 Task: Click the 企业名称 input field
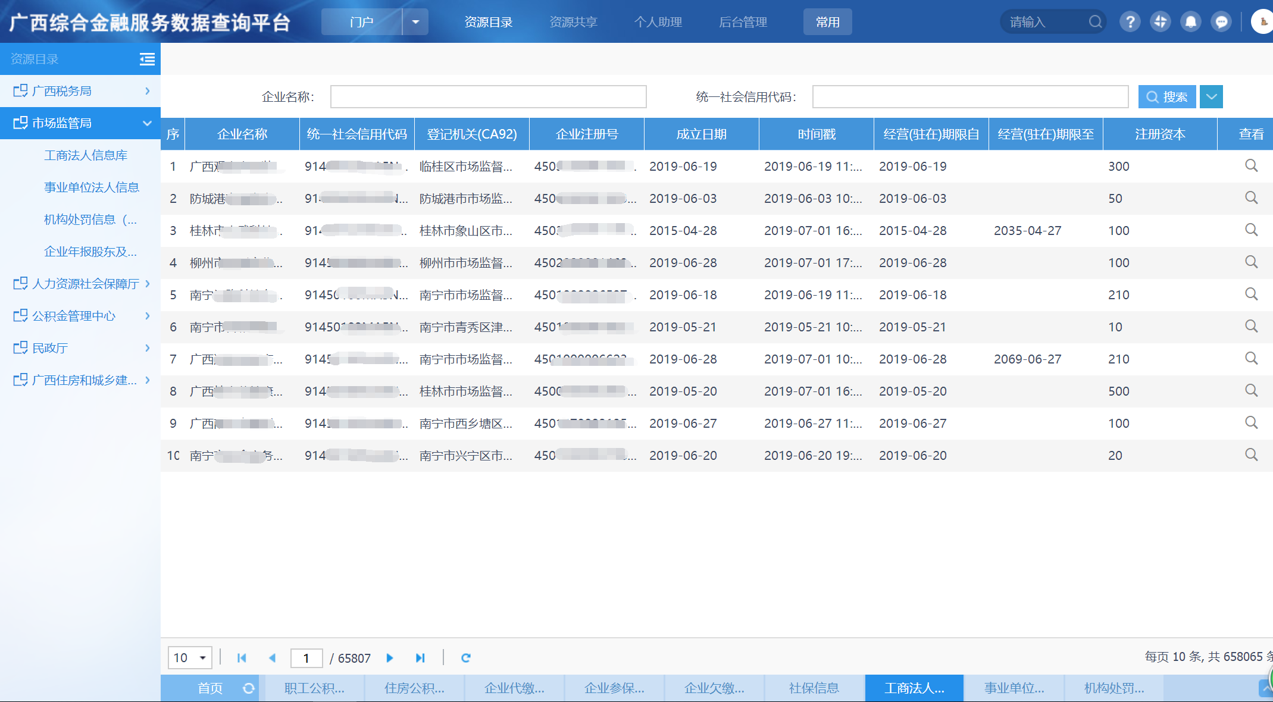pyautogui.click(x=488, y=97)
